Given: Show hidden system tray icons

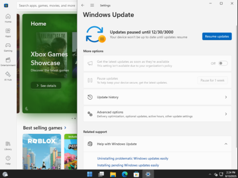Looking at the screenshot, I should click(210, 174).
